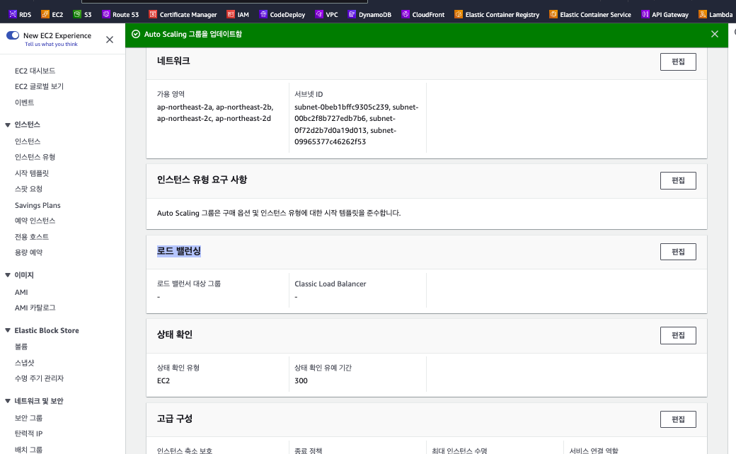Open 보안 그룹 in sidebar
The width and height of the screenshot is (736, 454).
tap(28, 418)
